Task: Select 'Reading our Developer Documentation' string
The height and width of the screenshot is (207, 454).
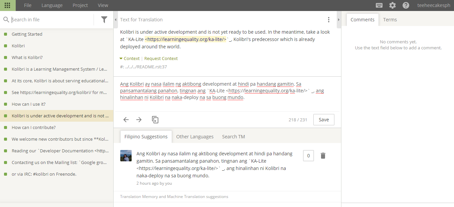Action: point(56,151)
